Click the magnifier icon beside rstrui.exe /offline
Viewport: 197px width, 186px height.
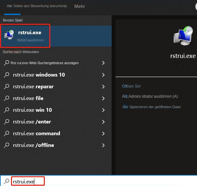(x=6, y=145)
